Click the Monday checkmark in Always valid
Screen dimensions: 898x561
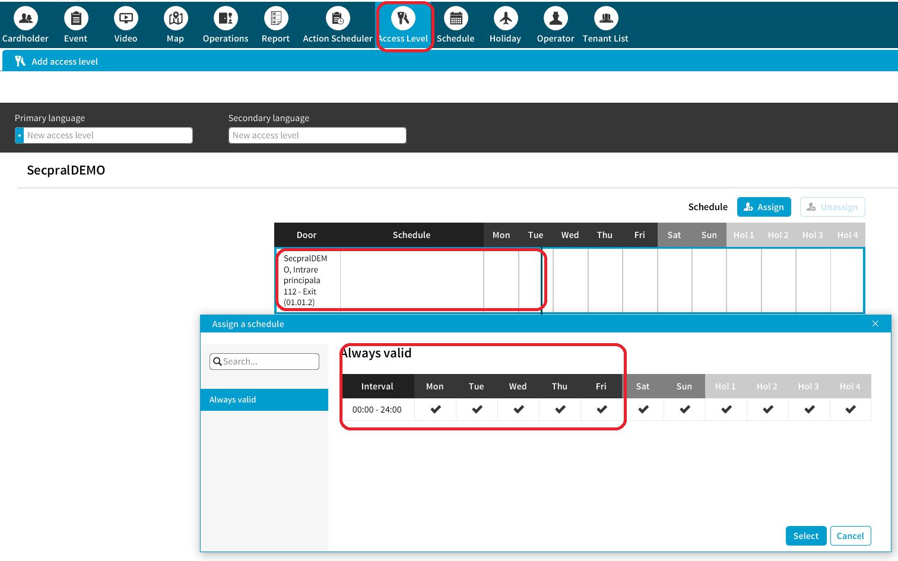point(435,410)
